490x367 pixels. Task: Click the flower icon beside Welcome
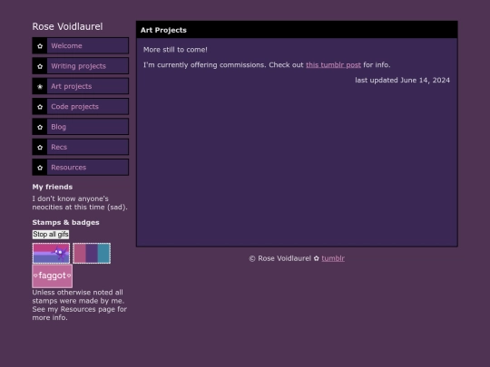(x=40, y=46)
